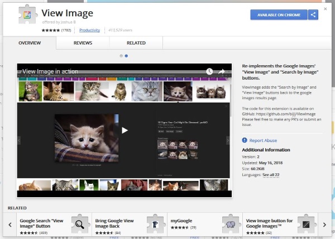The height and width of the screenshot is (239, 335).
Task: Click the video title View Image in action
Action: [x=50, y=71]
